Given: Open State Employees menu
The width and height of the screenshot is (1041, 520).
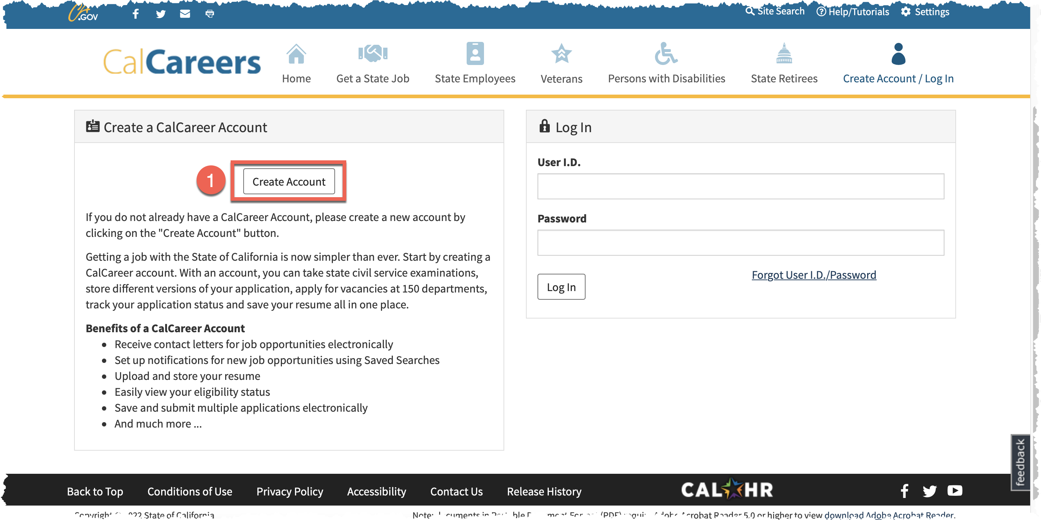Looking at the screenshot, I should click(x=475, y=79).
